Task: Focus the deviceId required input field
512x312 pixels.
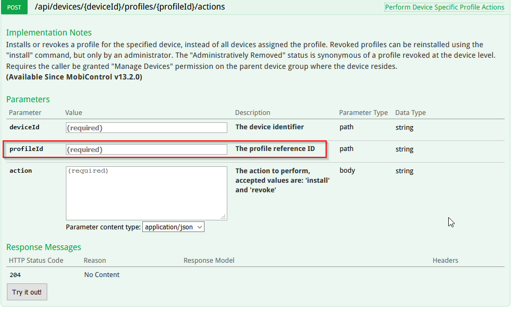Action: click(146, 128)
